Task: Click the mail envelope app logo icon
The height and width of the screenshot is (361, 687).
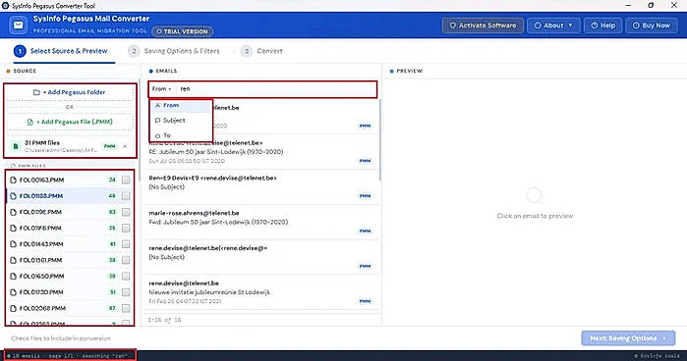Action: click(19, 25)
